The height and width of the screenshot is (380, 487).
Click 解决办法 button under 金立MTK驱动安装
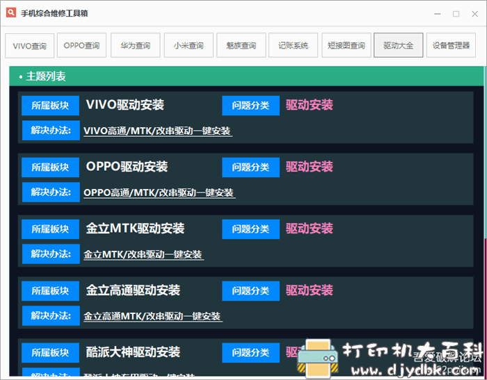click(51, 254)
